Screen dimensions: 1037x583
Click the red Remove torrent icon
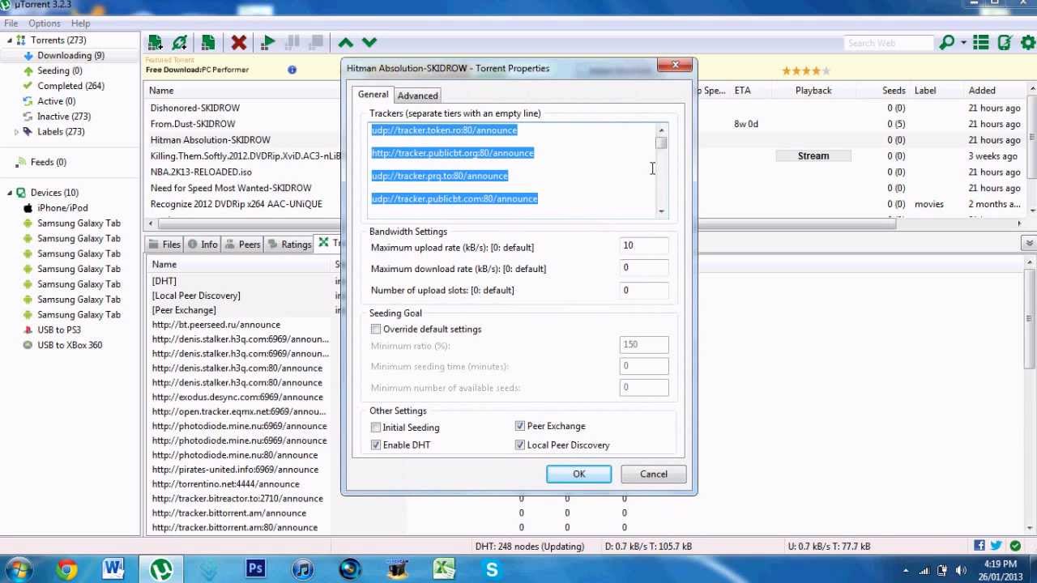(x=238, y=43)
